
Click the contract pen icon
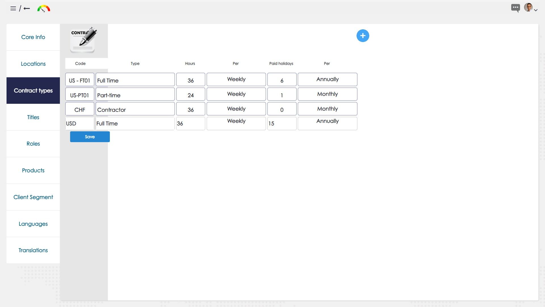[83, 40]
